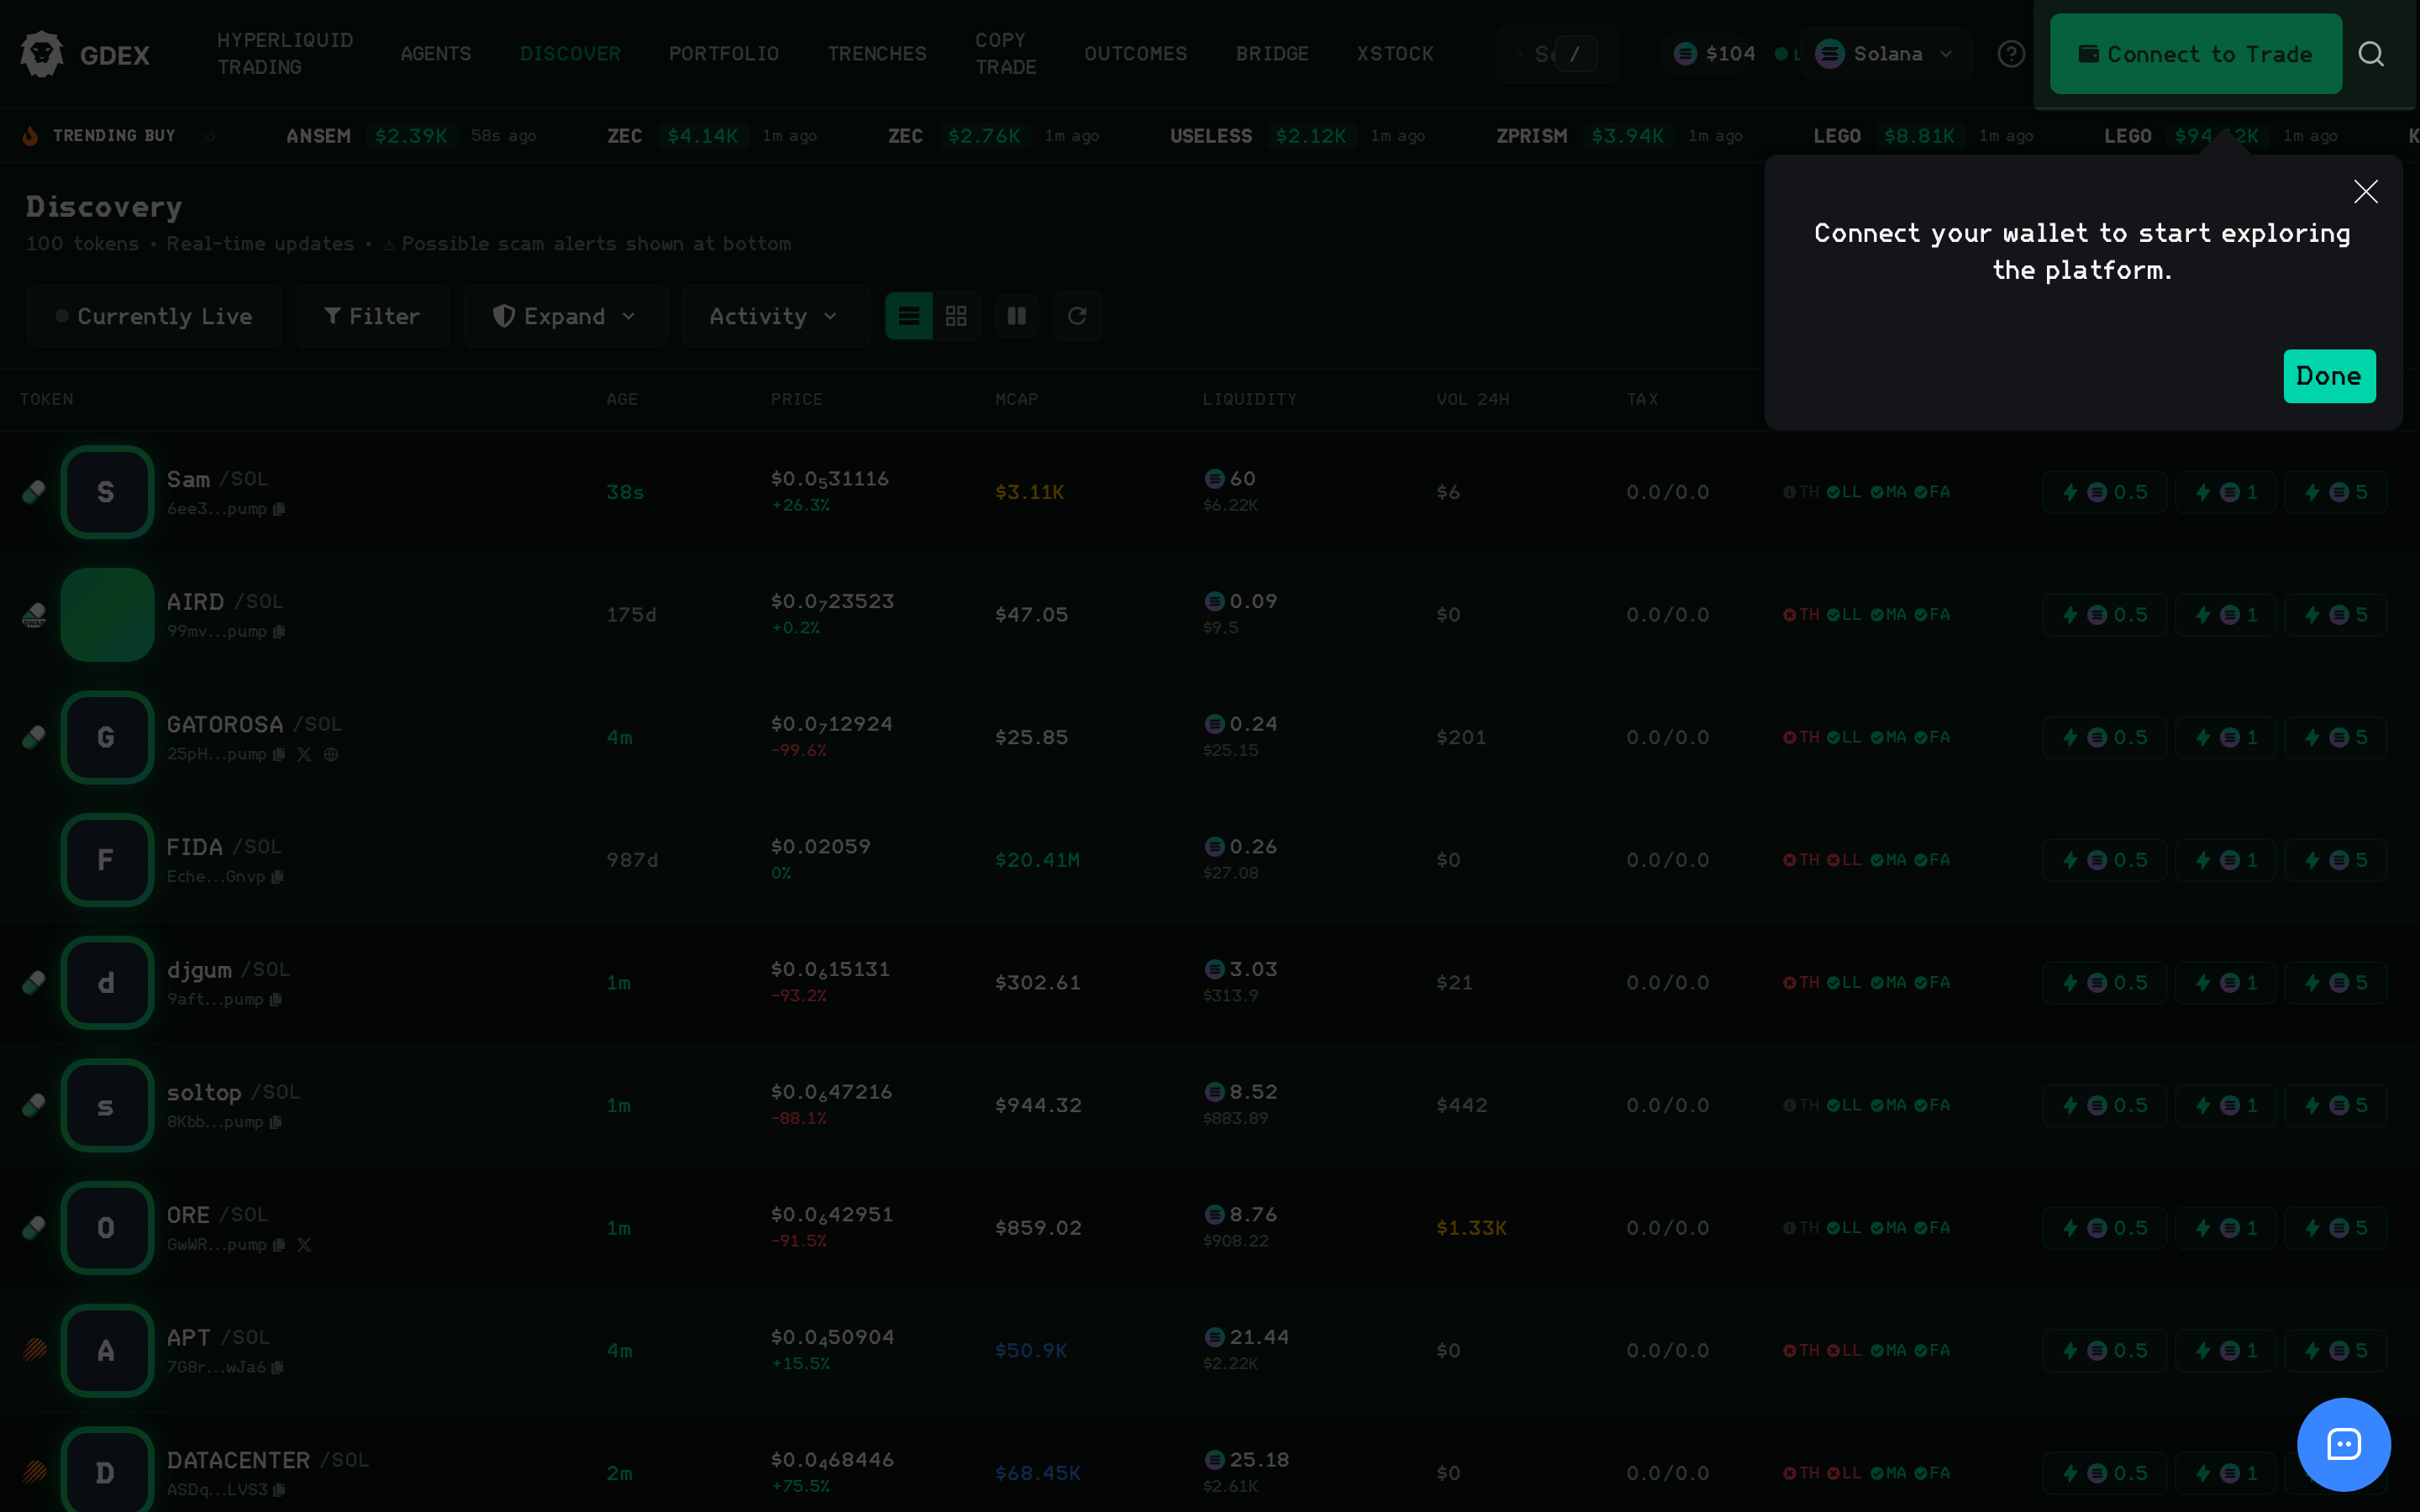This screenshot has height=1512, width=2420.
Task: Click Done in the wallet tooltip
Action: [x=2329, y=376]
